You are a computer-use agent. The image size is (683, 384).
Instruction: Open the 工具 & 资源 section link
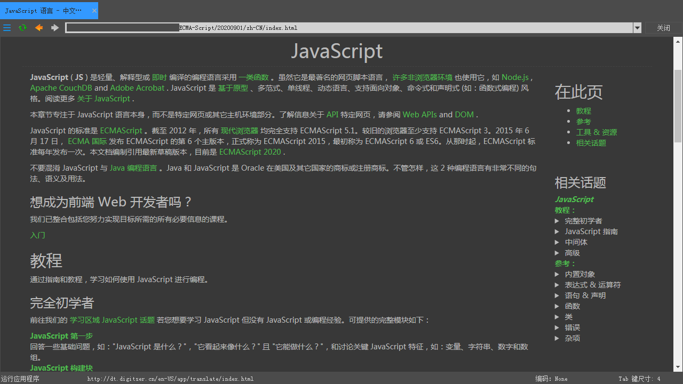click(x=597, y=132)
